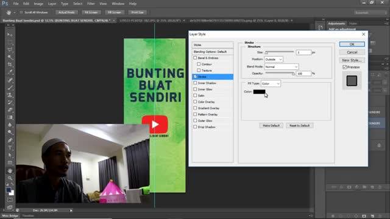Image resolution: width=390 pixels, height=219 pixels.
Task: Click the Actual Pixels button
Action: [66, 12]
